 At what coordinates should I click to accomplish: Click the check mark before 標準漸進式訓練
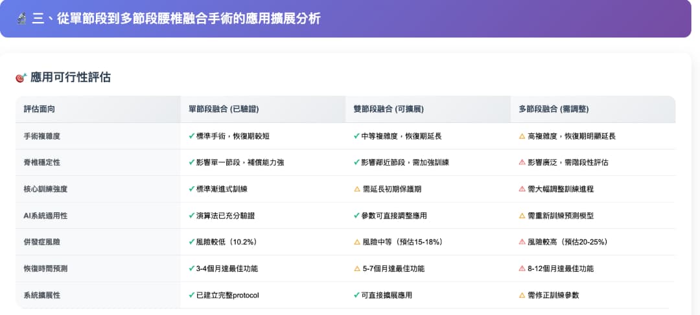coord(191,189)
